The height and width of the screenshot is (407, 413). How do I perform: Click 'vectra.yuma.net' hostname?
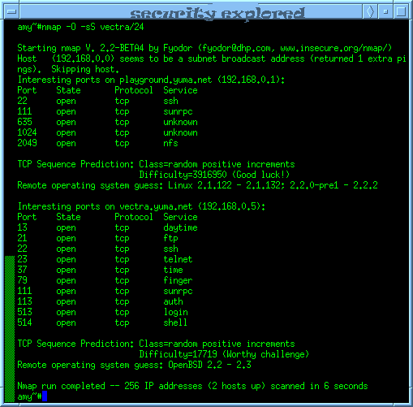(156, 206)
